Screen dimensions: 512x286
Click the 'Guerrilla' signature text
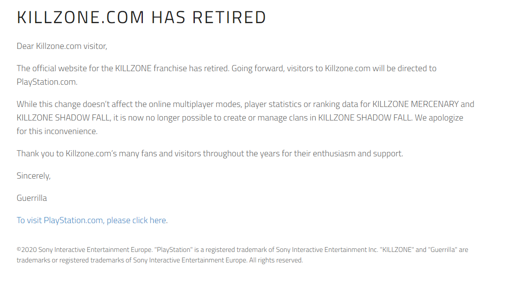(32, 198)
